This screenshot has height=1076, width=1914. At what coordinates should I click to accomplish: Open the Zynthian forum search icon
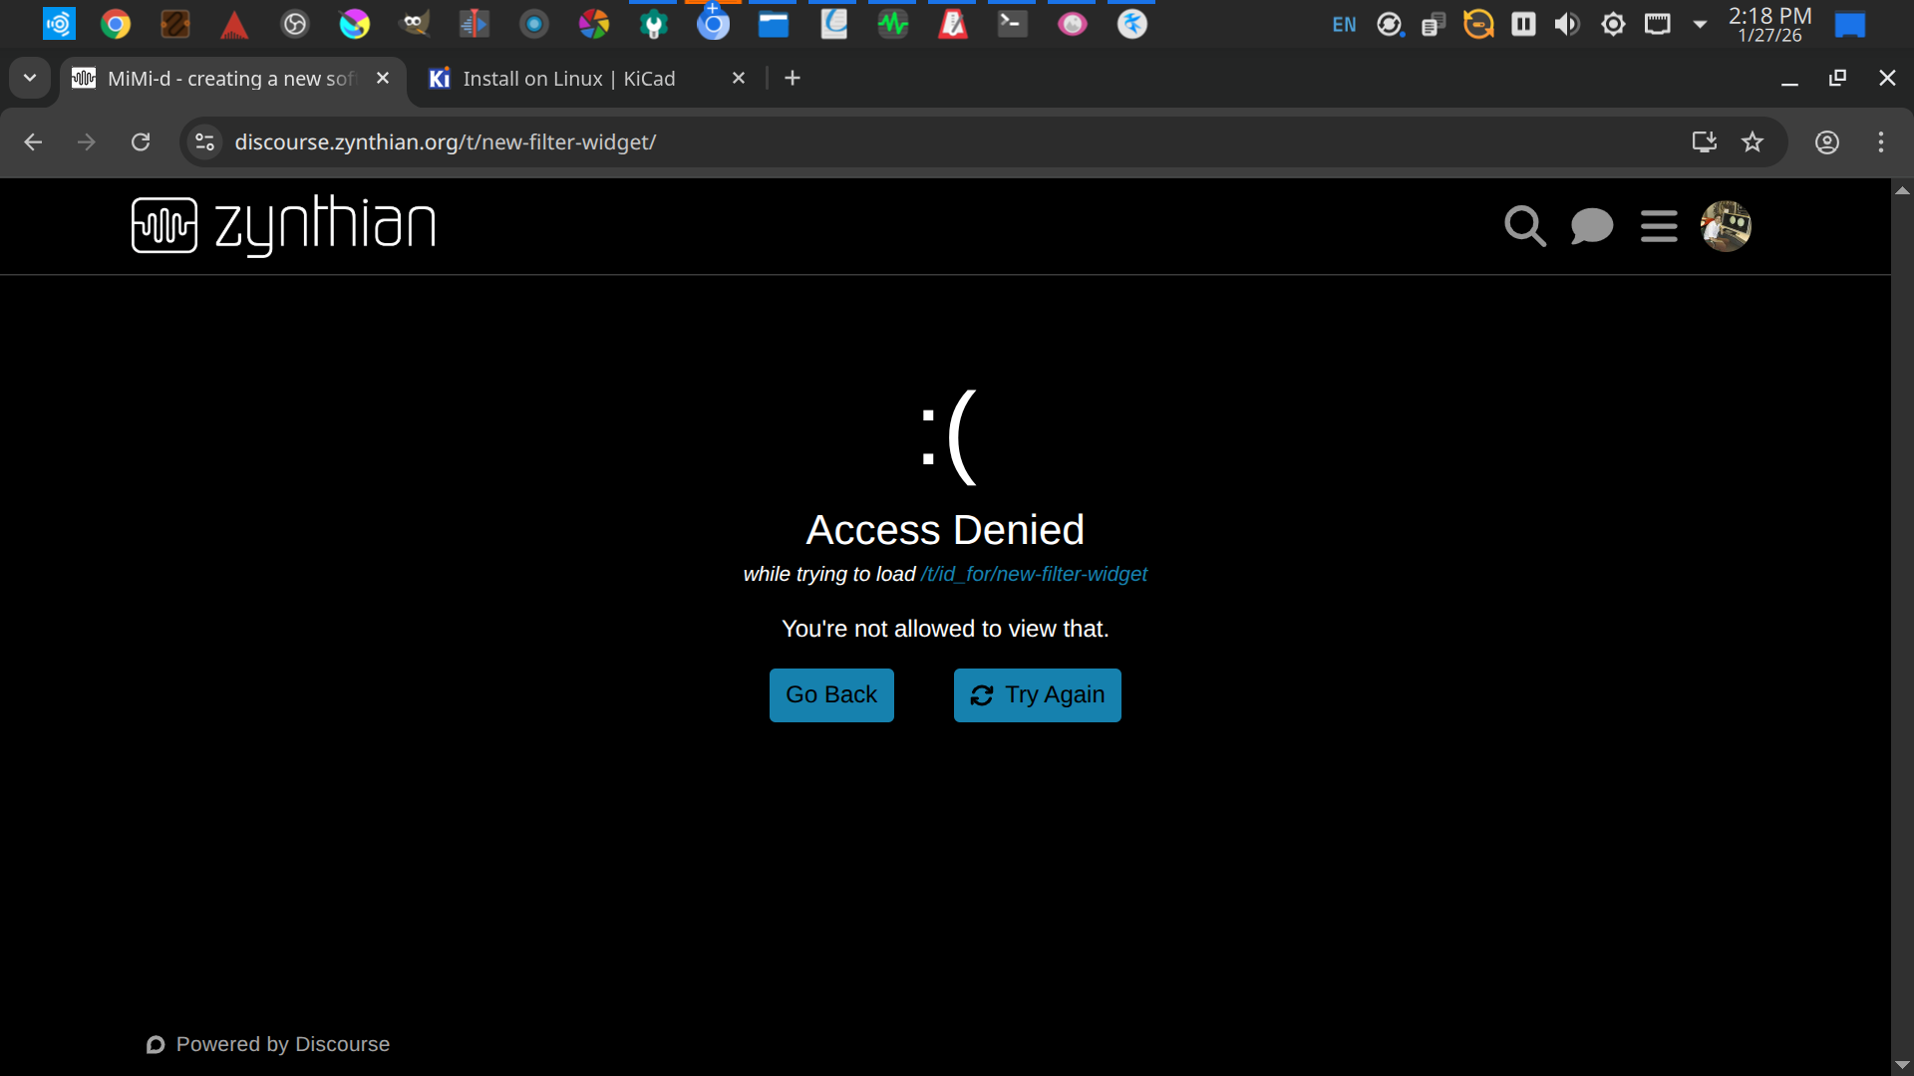pos(1524,226)
